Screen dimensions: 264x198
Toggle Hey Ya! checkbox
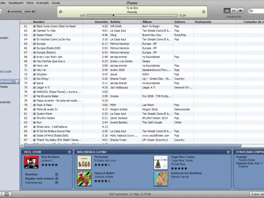34,70
